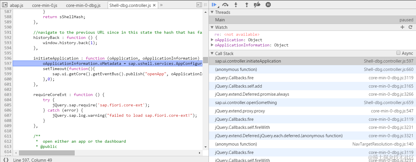Open the core-min-0-dbg.js tab

[x=83, y=5]
